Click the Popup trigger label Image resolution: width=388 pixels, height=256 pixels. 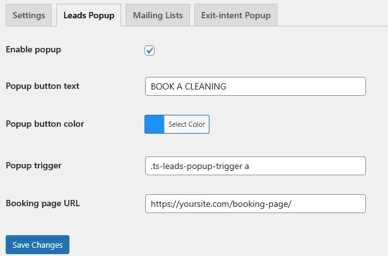(x=33, y=165)
